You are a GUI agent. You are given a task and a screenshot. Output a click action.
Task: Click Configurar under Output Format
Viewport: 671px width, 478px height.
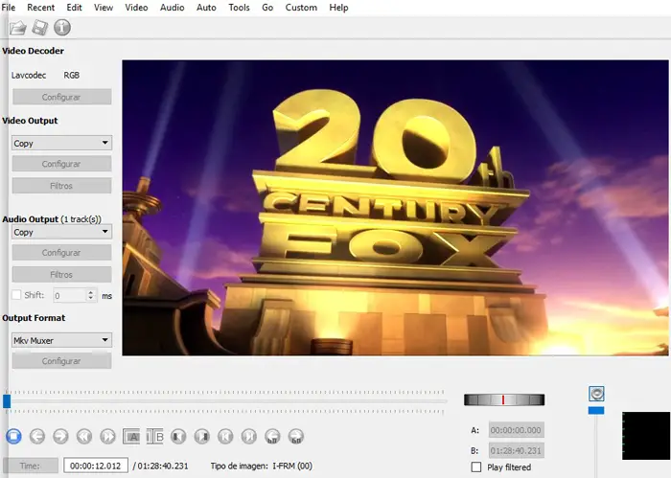coord(61,361)
